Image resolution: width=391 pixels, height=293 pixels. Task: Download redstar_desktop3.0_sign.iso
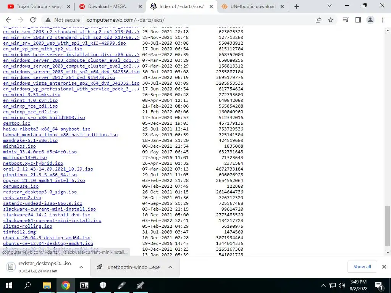tap(40, 192)
